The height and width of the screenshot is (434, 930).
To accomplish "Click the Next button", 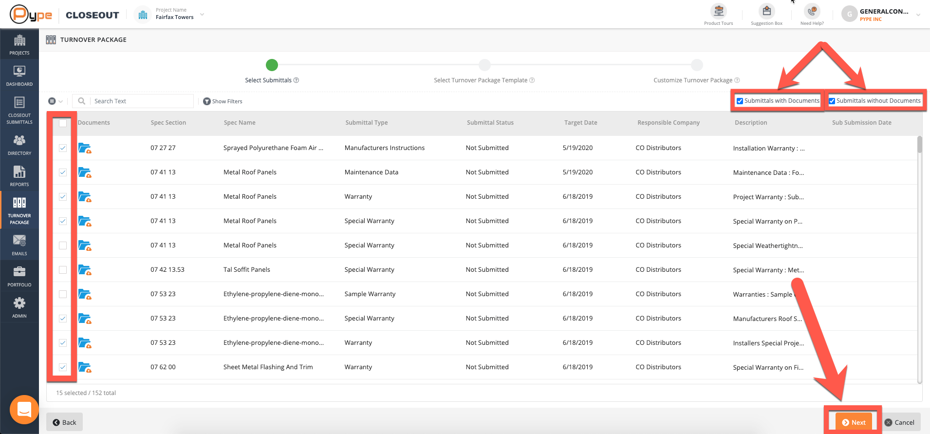I will pos(854,422).
